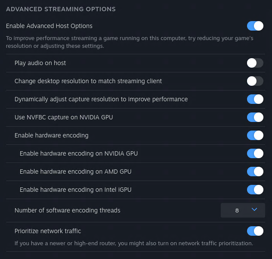
Task: Turn off the Enable Advanced Host Options switch
Action: coord(255,26)
